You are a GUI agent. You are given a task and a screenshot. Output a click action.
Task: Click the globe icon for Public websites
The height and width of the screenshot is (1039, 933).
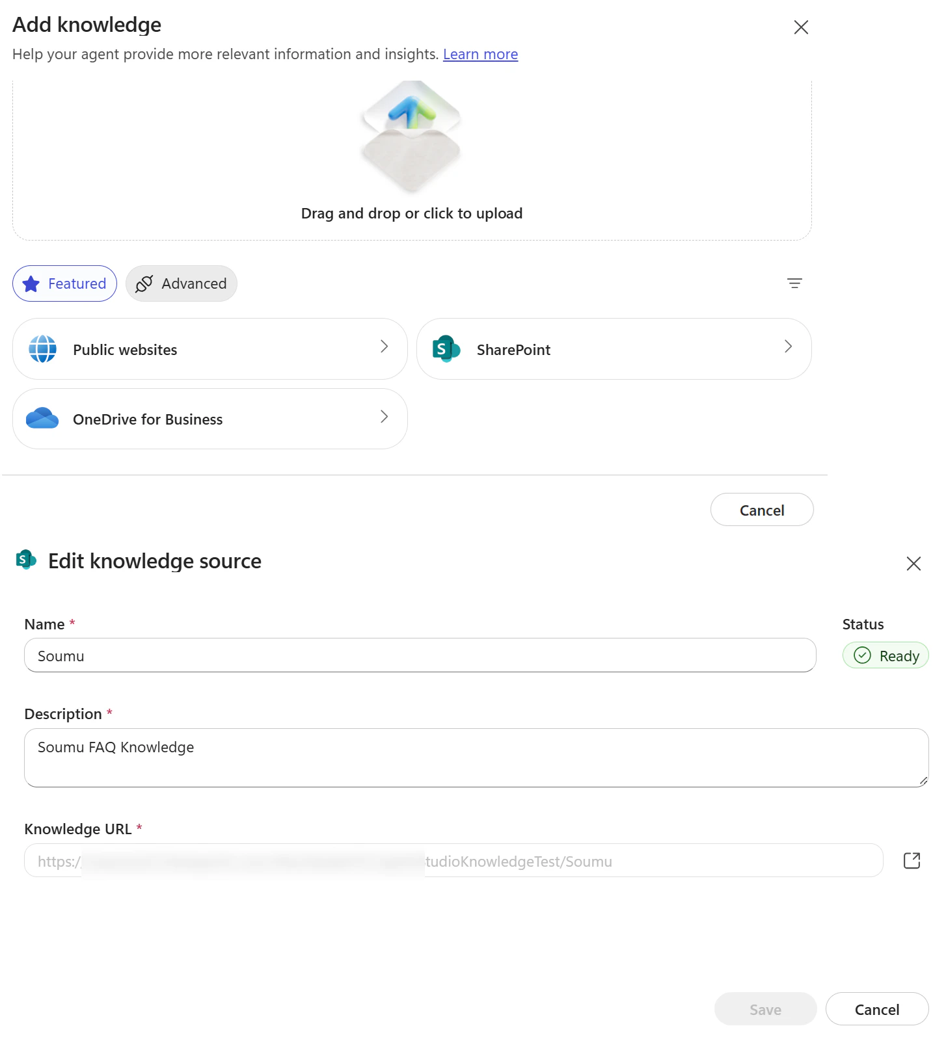pyautogui.click(x=43, y=349)
